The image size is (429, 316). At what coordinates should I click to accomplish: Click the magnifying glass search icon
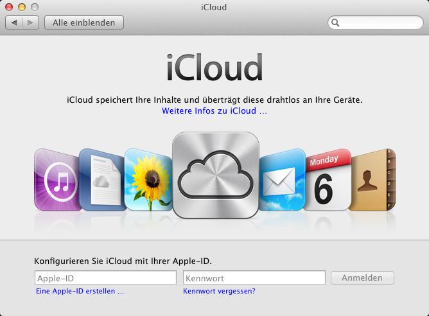coord(335,22)
